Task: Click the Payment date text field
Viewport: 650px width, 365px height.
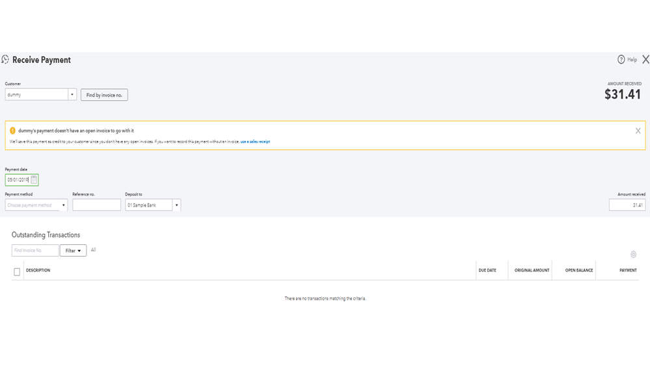Action: tap(18, 180)
